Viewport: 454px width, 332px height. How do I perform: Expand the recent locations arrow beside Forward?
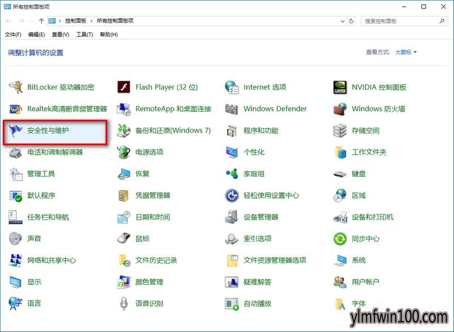32,21
